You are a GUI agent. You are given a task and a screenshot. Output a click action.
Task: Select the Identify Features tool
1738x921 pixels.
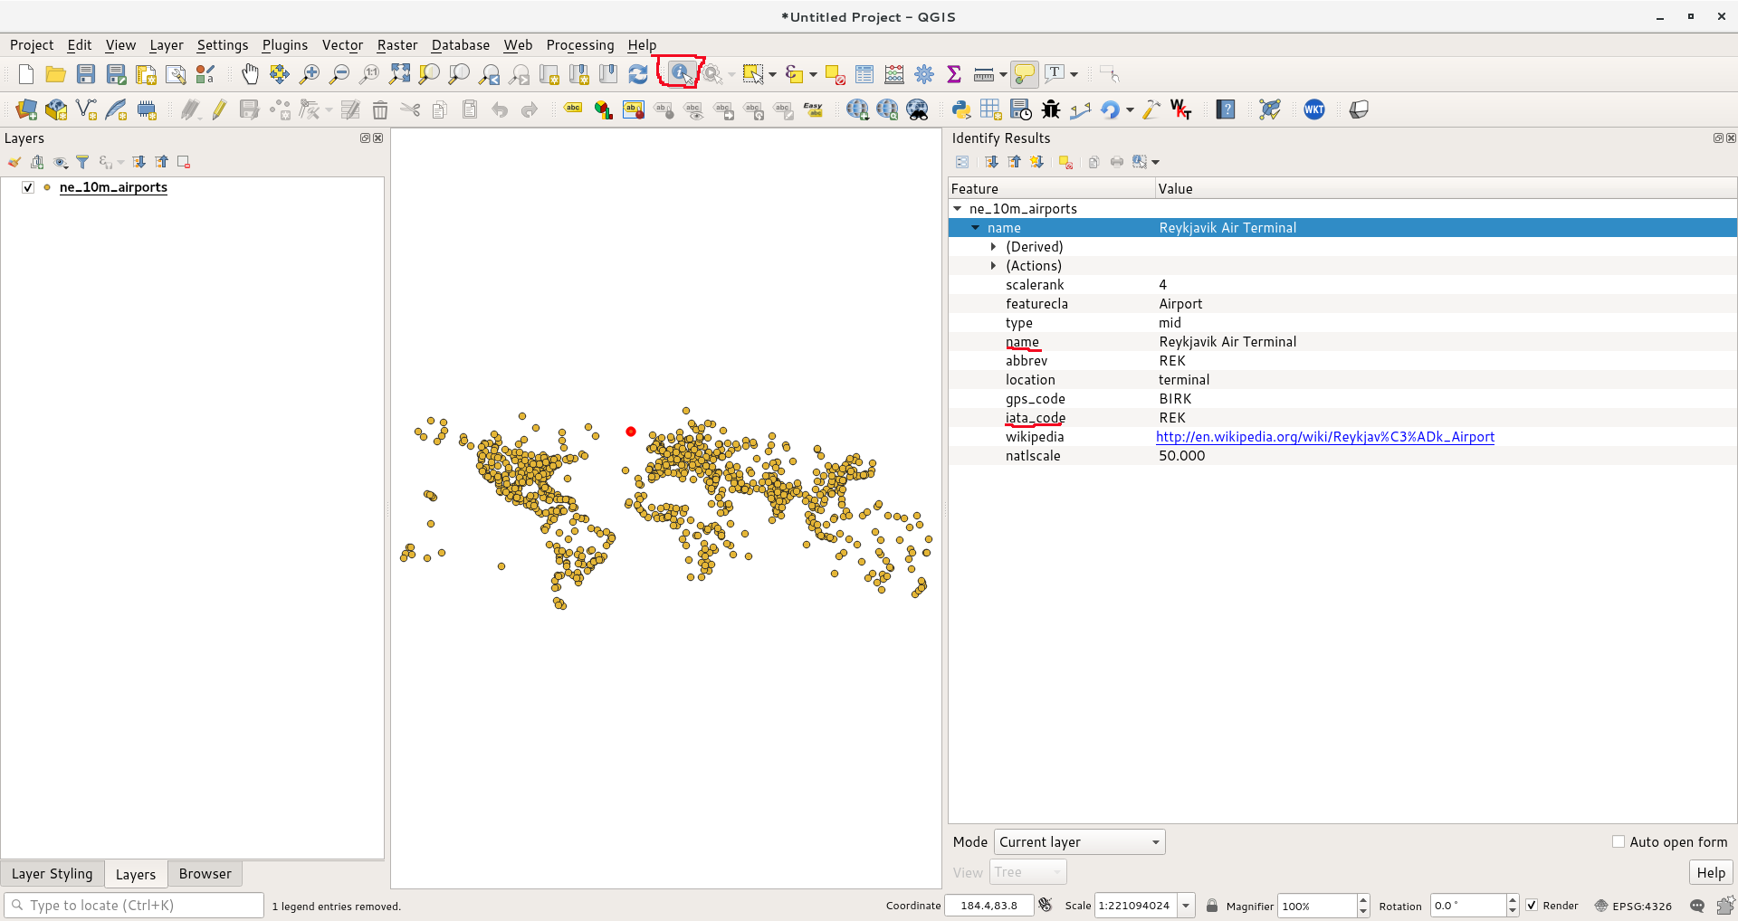click(x=679, y=74)
